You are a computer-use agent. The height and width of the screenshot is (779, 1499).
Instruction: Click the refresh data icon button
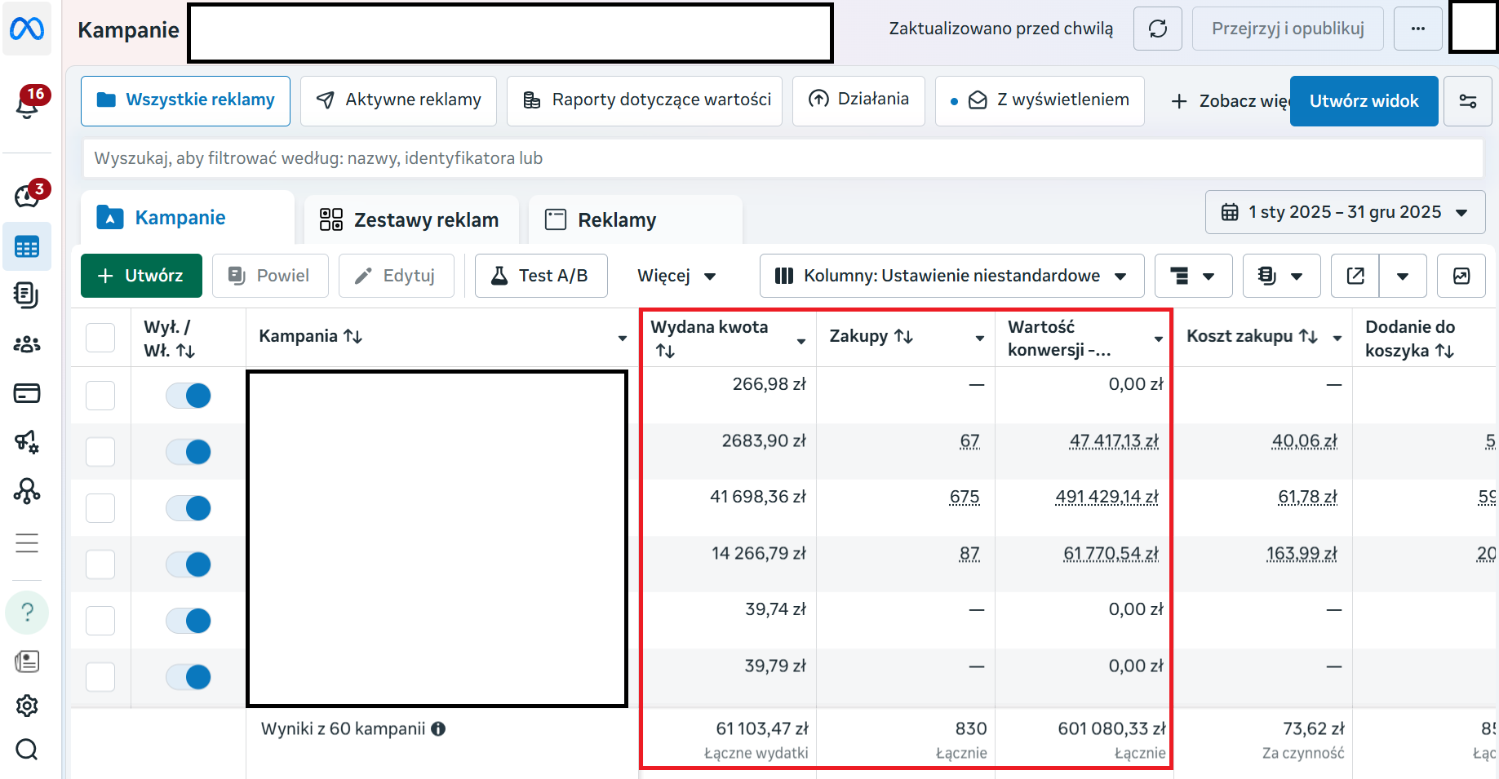point(1158,29)
